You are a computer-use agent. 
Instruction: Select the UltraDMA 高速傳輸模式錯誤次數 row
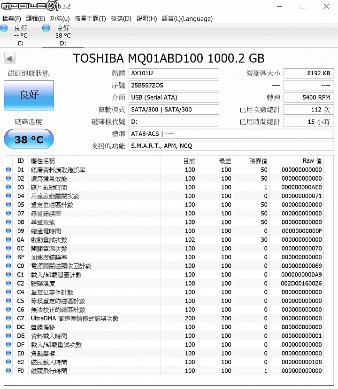click(164, 318)
